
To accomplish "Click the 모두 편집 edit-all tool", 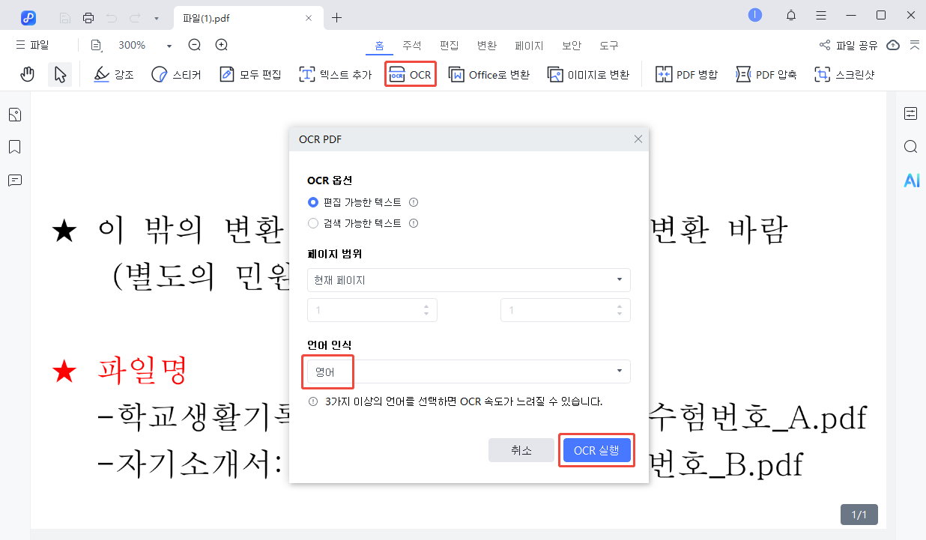I will pos(250,74).
